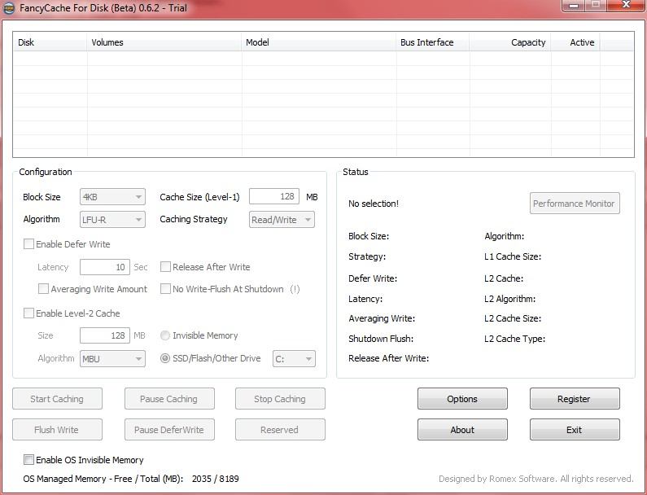Screen dimensions: 647x495
Task: Click the Latency seconds input field
Action: tap(105, 267)
